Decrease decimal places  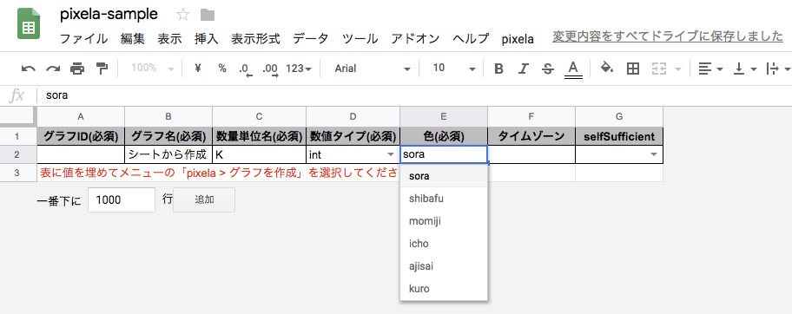[245, 69]
